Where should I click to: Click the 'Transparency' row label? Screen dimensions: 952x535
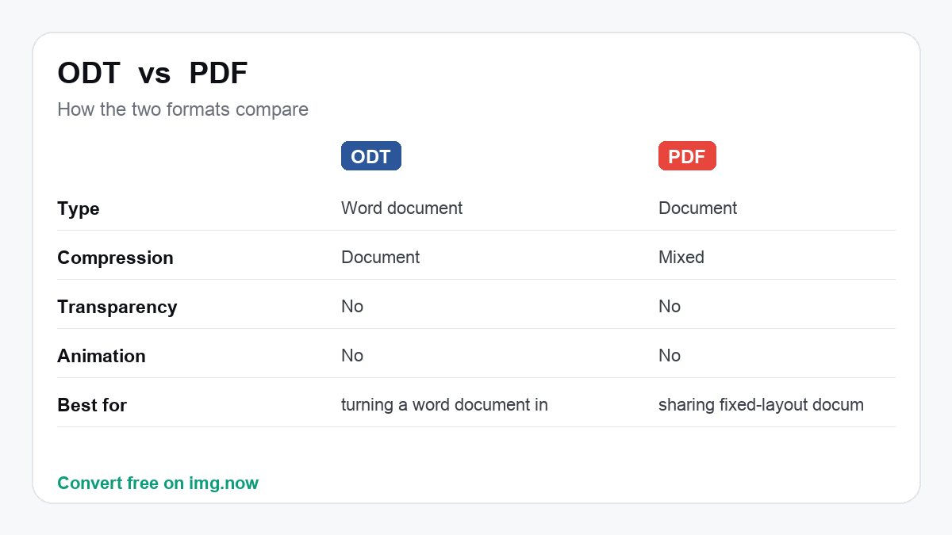point(117,307)
